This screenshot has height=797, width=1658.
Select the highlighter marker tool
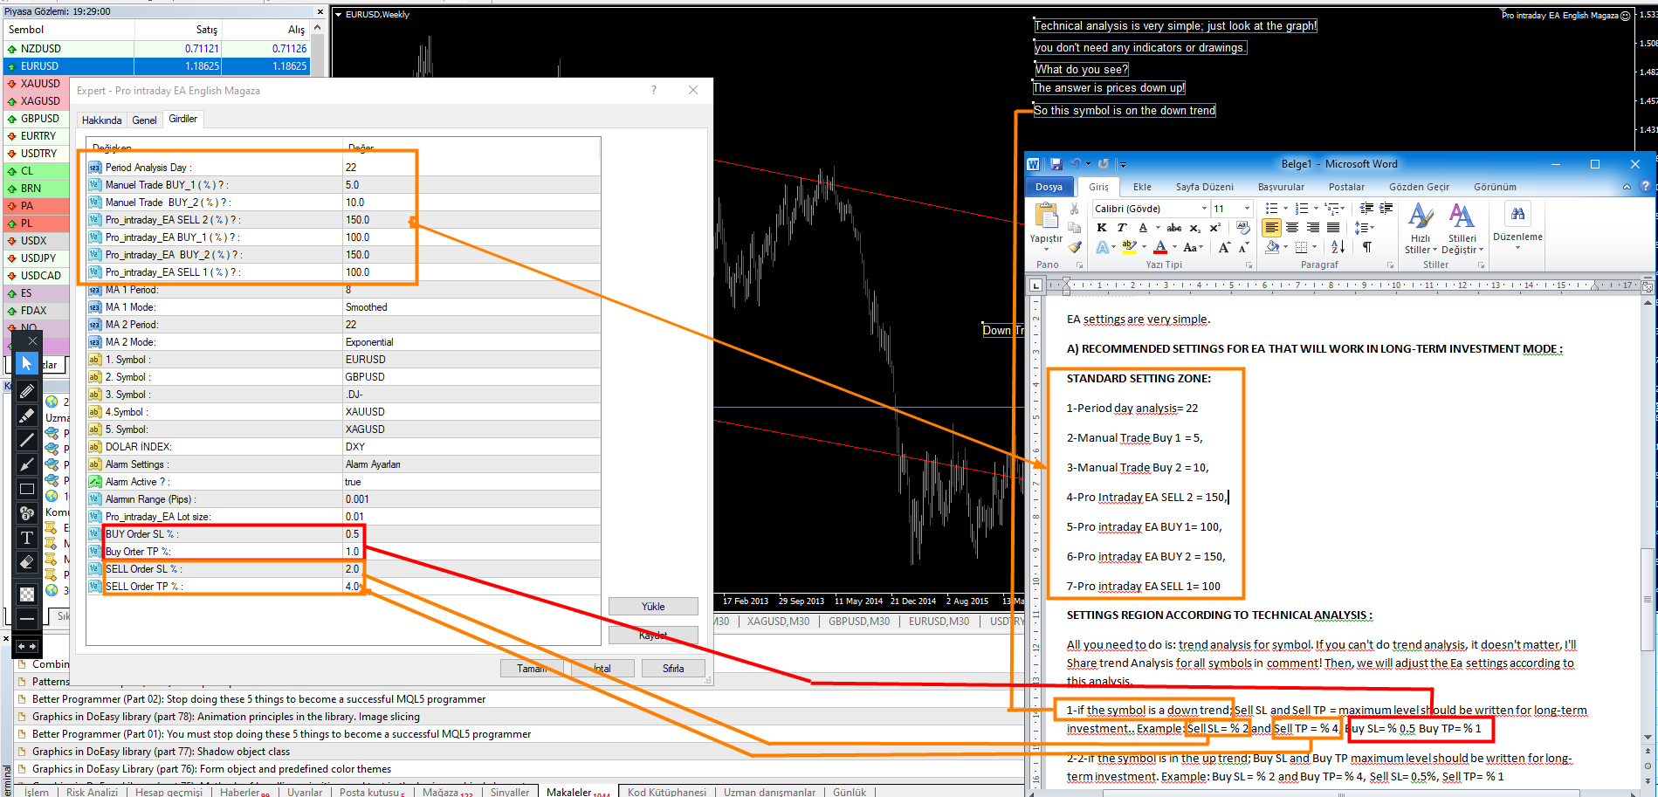pos(27,416)
